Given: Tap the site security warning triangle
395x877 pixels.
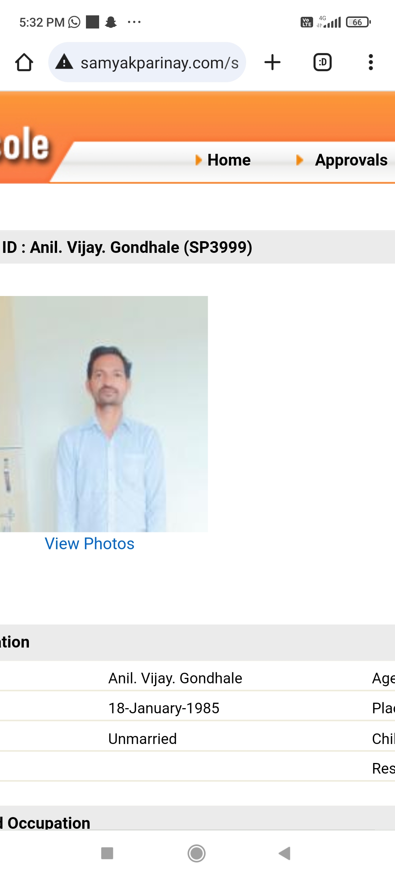Looking at the screenshot, I should click(x=64, y=62).
